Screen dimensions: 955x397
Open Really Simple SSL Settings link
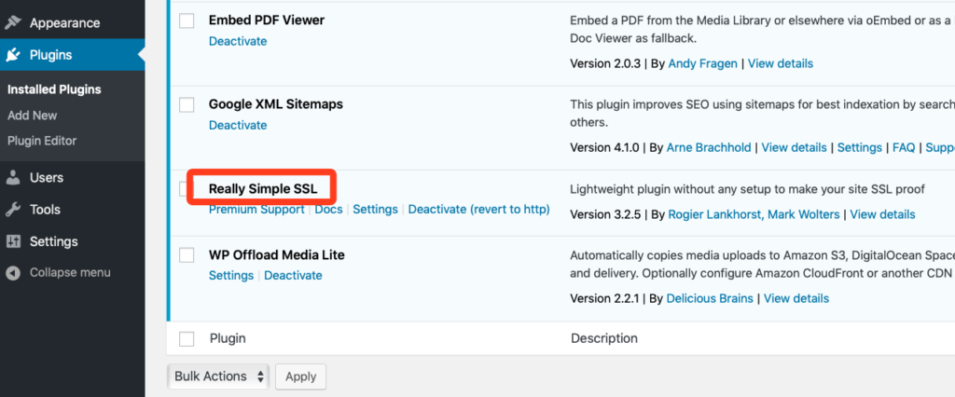(375, 209)
